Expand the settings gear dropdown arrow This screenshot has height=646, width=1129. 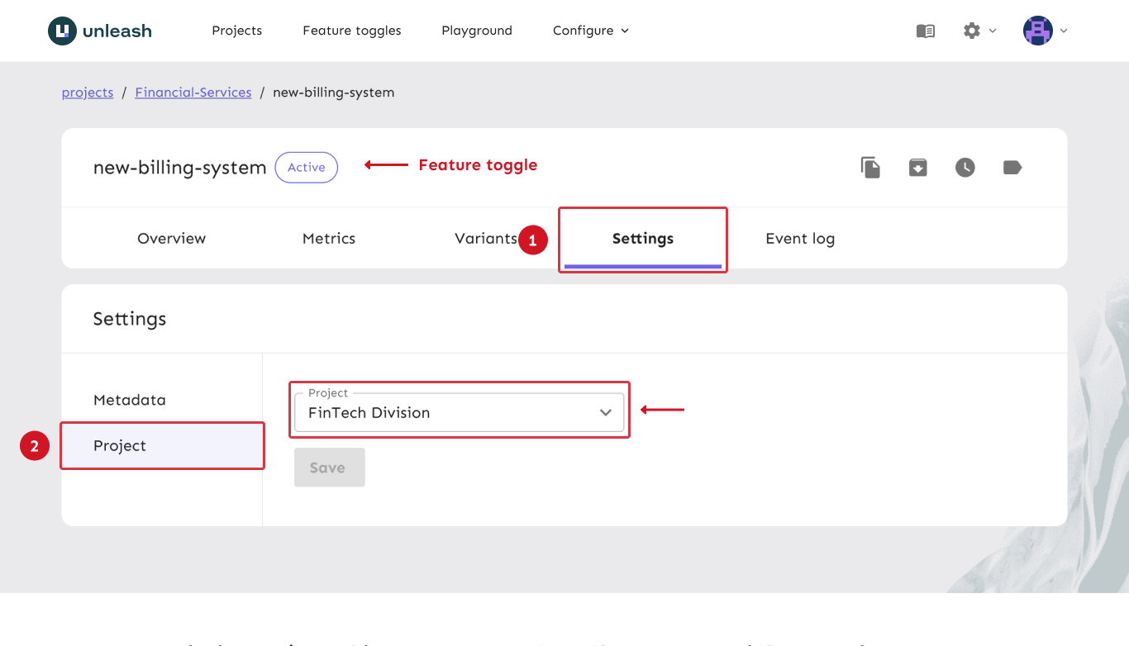click(x=993, y=31)
